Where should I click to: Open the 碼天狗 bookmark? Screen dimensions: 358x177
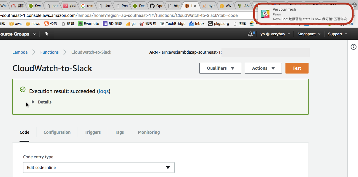pyautogui.click(x=148, y=24)
